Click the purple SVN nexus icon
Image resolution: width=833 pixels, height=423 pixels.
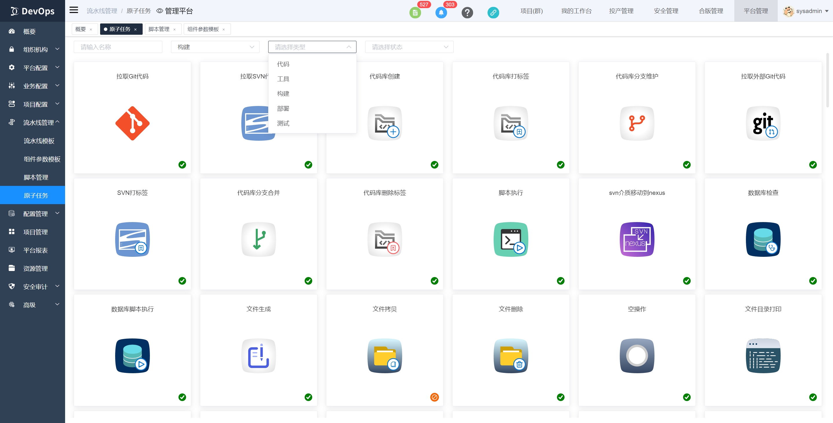637,239
